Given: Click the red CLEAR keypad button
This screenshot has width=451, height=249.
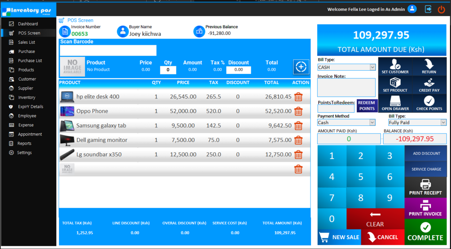Looking at the screenshot, I should click(x=375, y=219).
